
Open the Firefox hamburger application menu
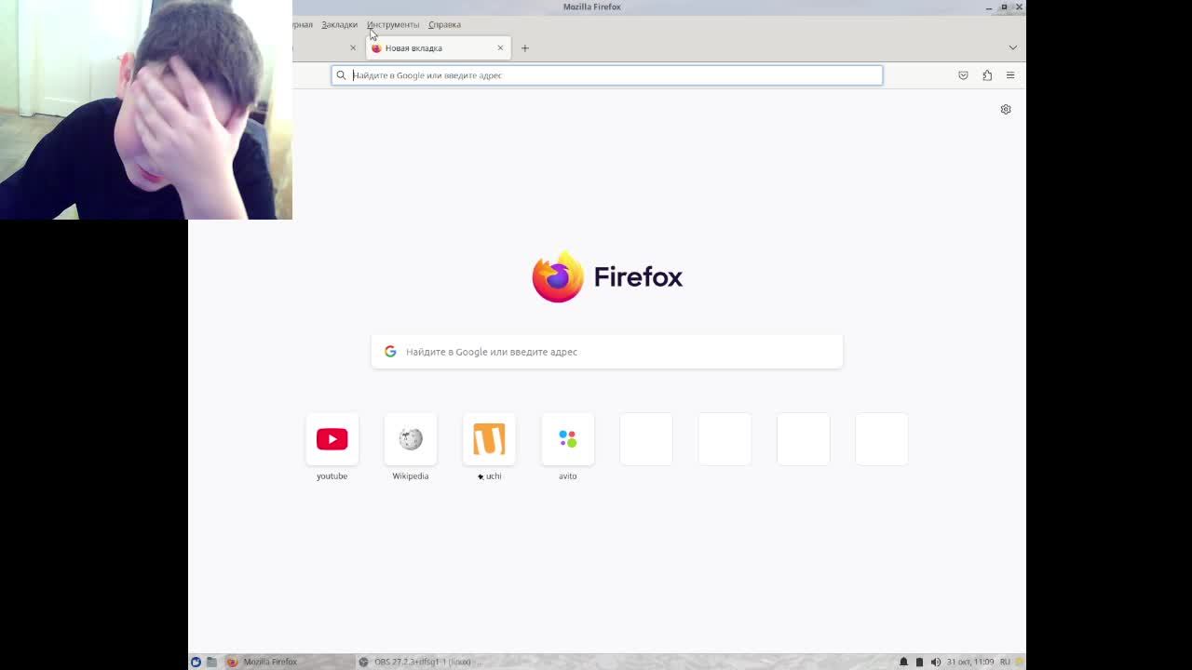[1010, 75]
